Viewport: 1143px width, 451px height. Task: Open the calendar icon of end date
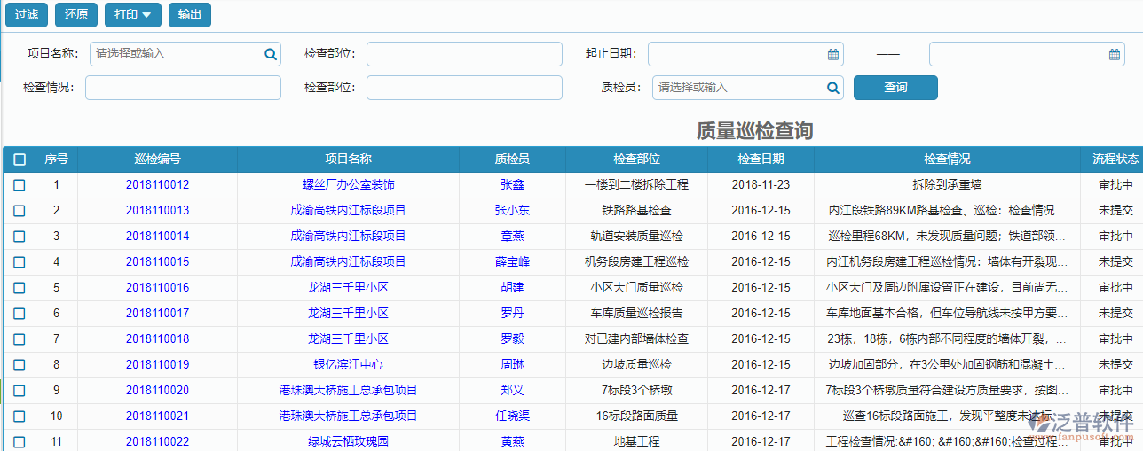1115,54
